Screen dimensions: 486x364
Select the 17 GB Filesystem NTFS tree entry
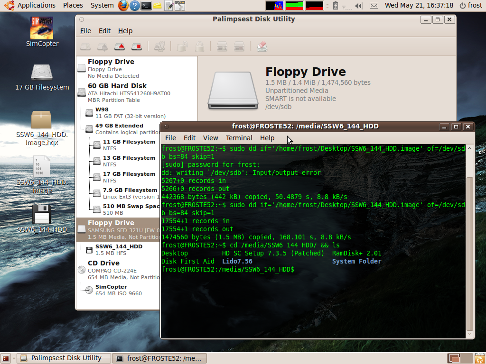pos(118,177)
